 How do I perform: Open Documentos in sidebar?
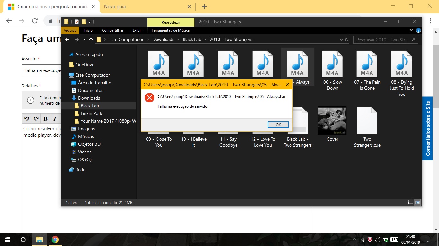point(91,90)
